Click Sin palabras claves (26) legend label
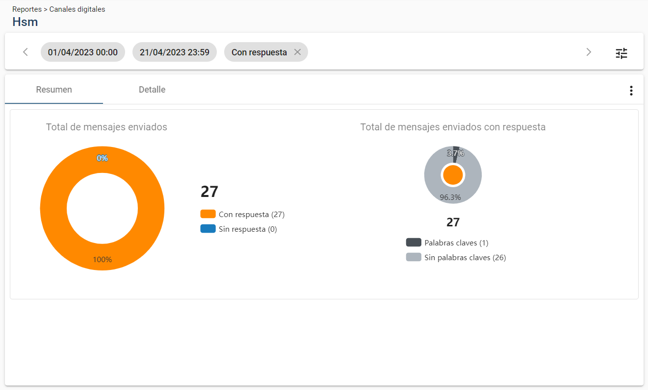Viewport: 648px width, 390px height. tap(465, 258)
